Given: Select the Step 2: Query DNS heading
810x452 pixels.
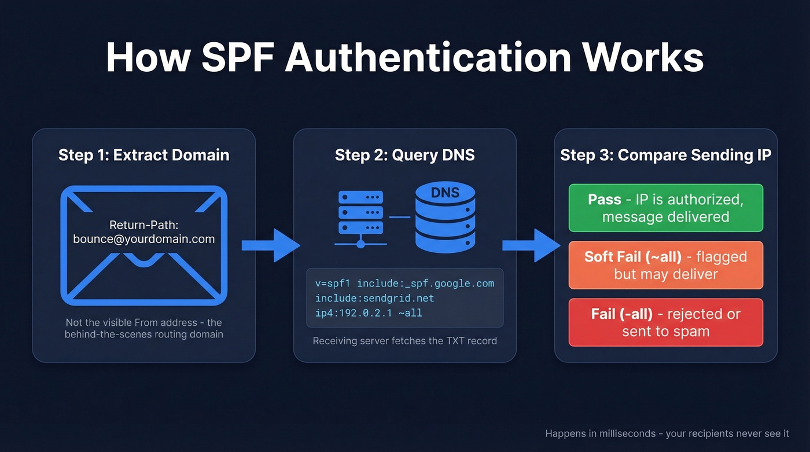Looking at the screenshot, I should pos(404,155).
